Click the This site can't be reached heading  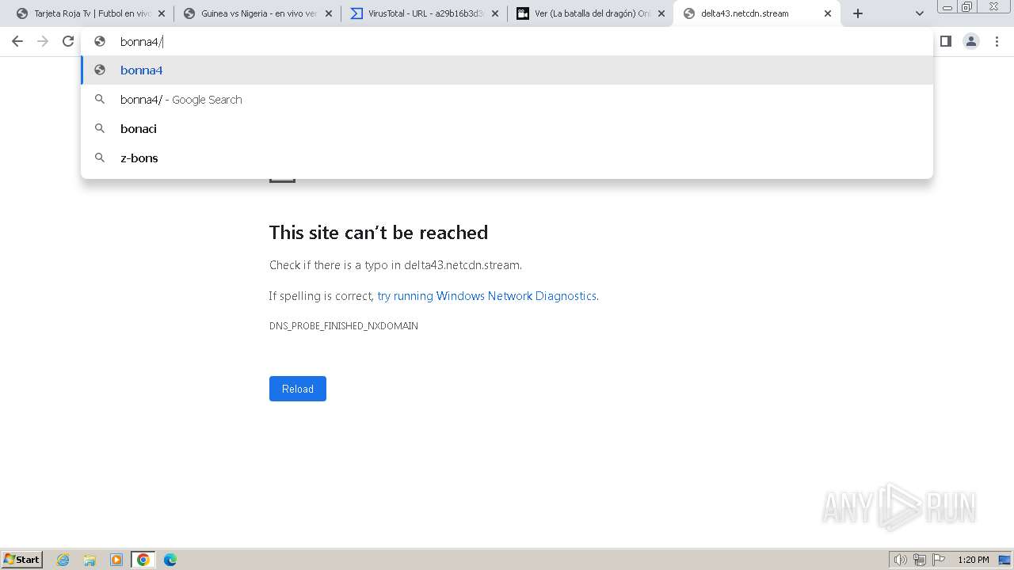pos(379,232)
